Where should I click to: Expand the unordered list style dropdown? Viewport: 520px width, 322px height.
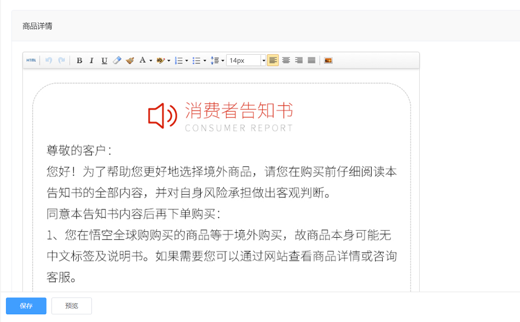(x=205, y=61)
